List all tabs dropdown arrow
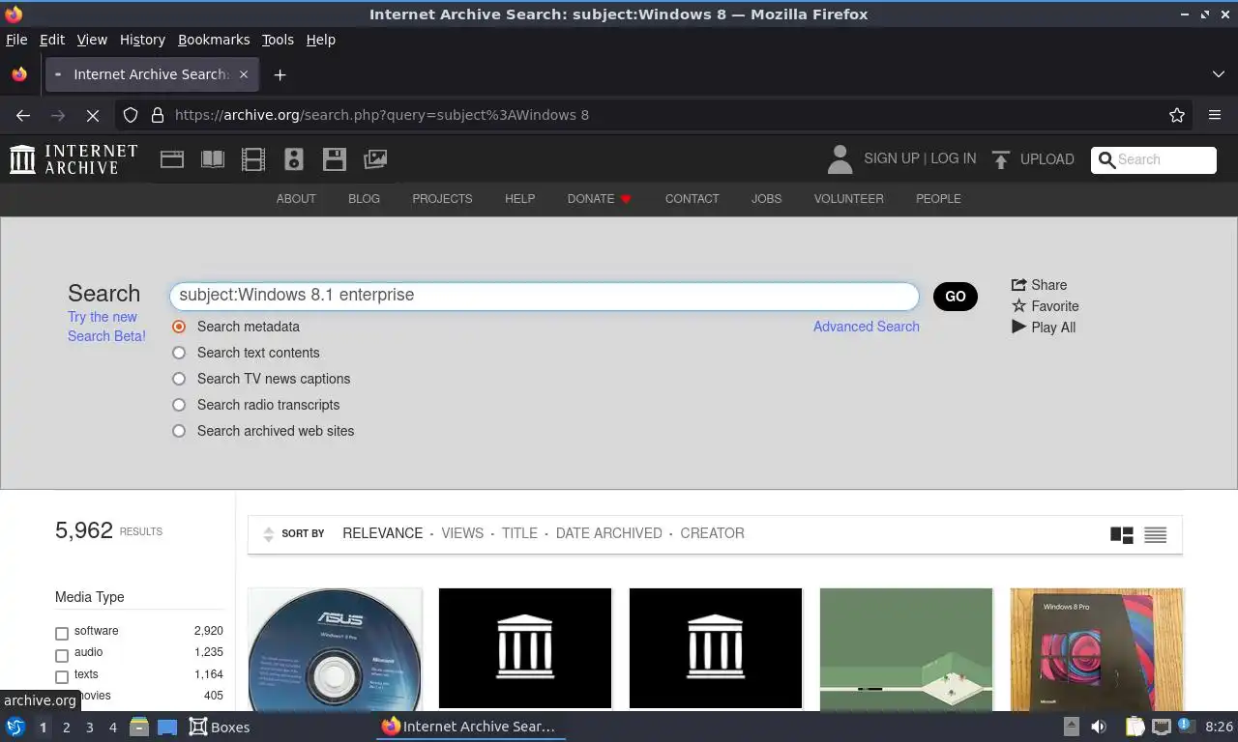This screenshot has height=742, width=1238. (1219, 74)
